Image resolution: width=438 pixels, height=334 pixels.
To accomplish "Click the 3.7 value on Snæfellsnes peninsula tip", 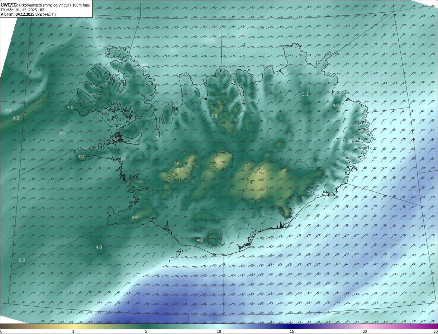I will [x=81, y=156].
